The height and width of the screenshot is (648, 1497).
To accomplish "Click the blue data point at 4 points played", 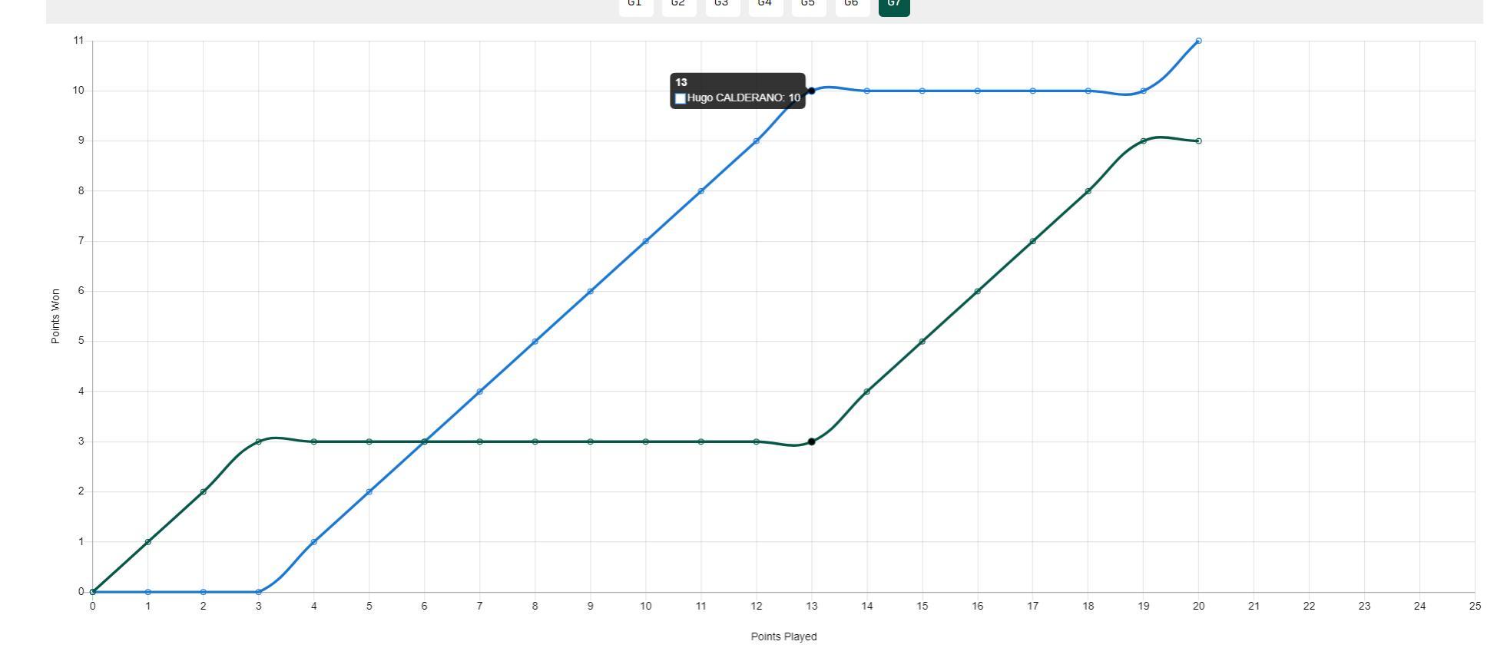I will [314, 542].
